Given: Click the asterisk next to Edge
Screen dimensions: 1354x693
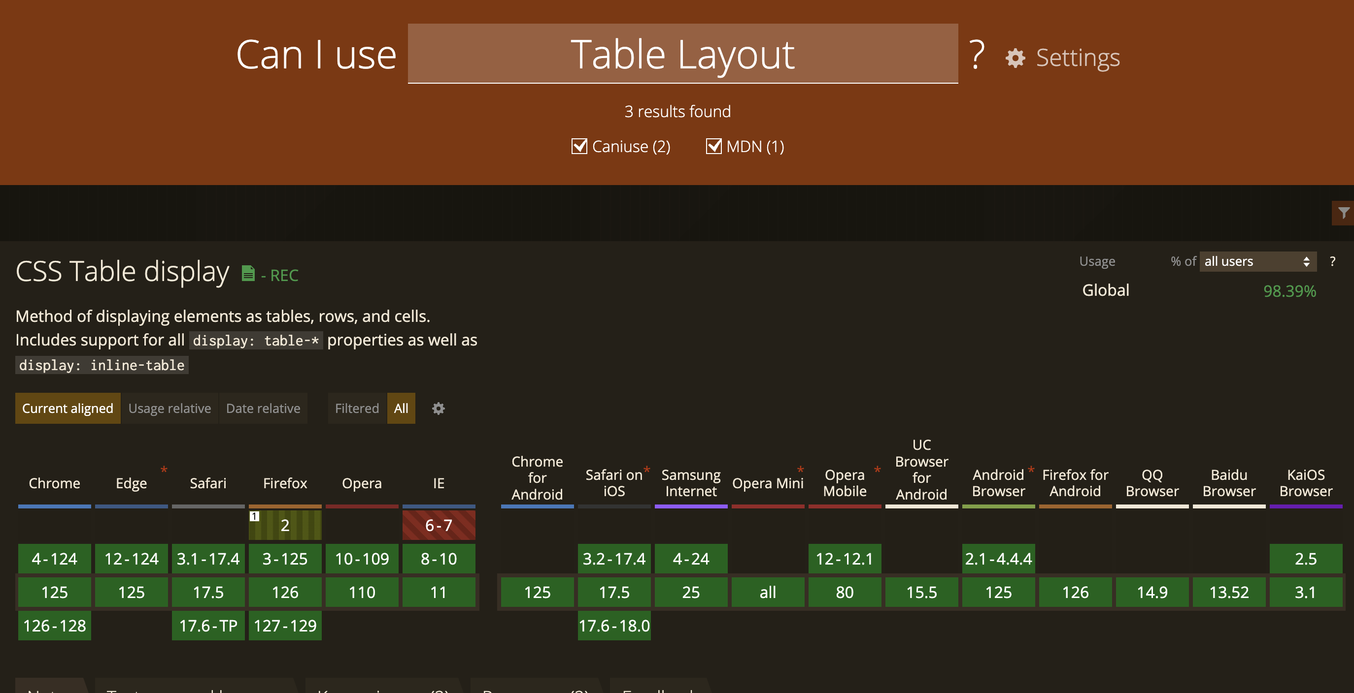Looking at the screenshot, I should [164, 470].
